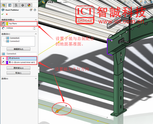The height and width of the screenshot is (124, 153).
Task: Open the DisplayManager color ball tab
Action: [29, 5]
